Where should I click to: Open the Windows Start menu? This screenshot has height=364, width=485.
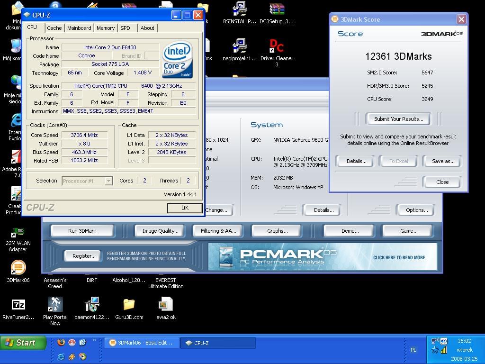[23, 343]
